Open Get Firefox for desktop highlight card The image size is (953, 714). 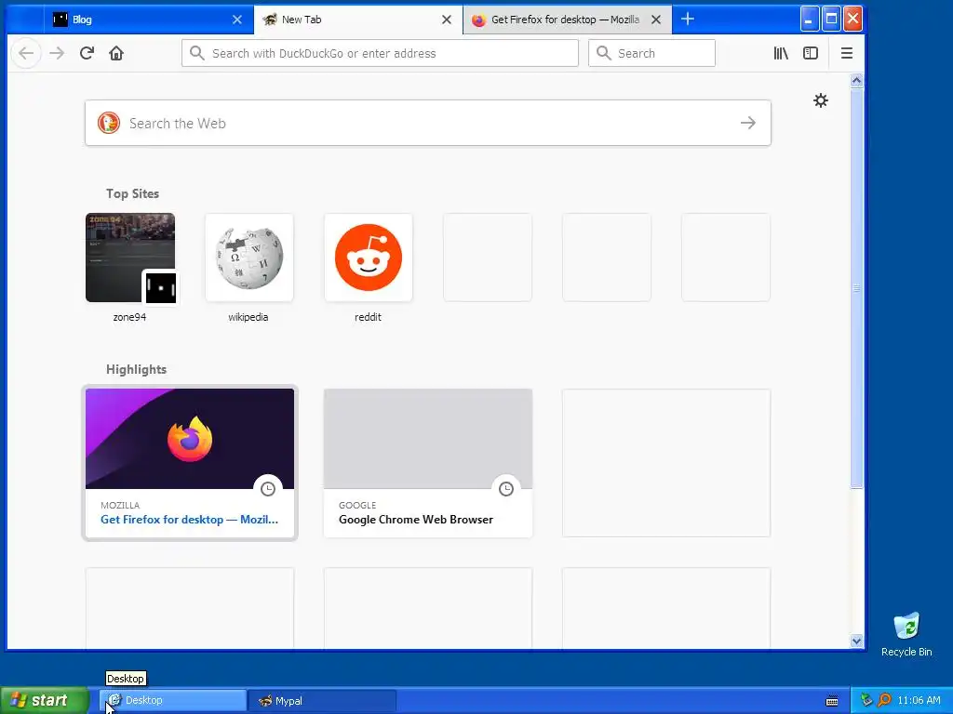(190, 463)
